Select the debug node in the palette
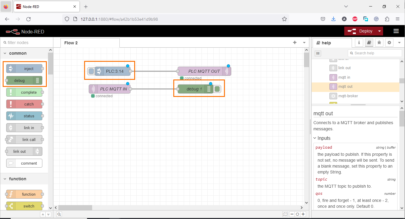This screenshot has height=219, width=405. click(24, 80)
